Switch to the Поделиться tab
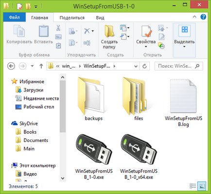Image resolution: width=211 pixels, height=194 pixels. pos(72,18)
